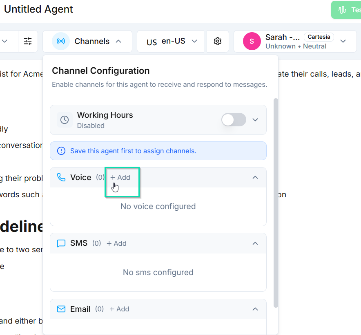Collapse the Voice section
The height and width of the screenshot is (335, 361).
pos(255,177)
